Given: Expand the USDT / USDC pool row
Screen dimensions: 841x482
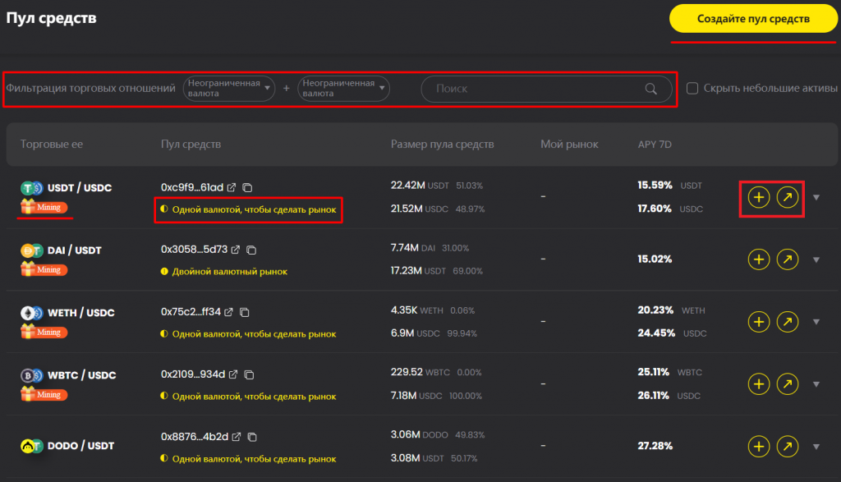Looking at the screenshot, I should [x=816, y=198].
